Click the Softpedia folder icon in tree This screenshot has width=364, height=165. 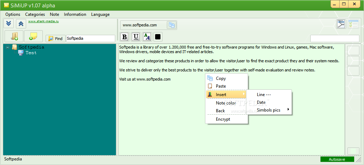coord(14,47)
